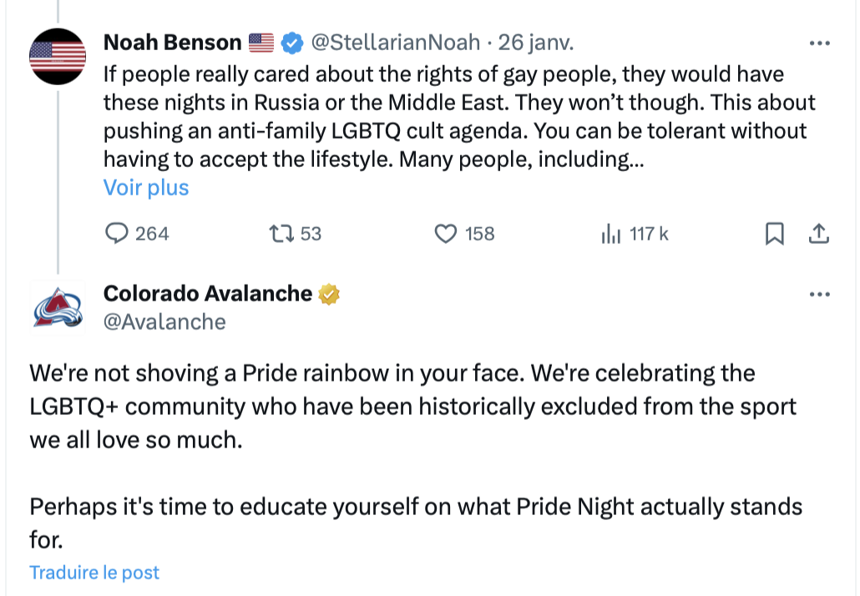Open more options on Colorado Avalanche's post
This screenshot has height=596, width=860.
pyautogui.click(x=819, y=294)
